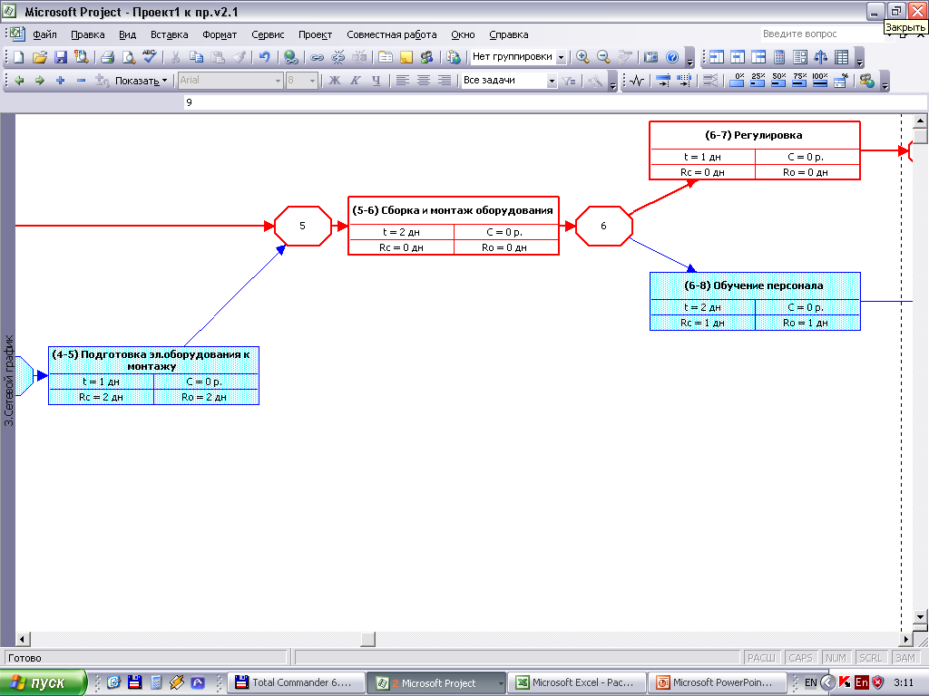
Task: Open print preview icon
Action: click(x=128, y=57)
